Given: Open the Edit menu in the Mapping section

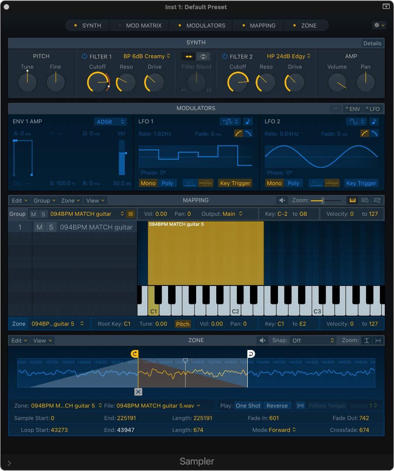Looking at the screenshot, I should [19, 200].
